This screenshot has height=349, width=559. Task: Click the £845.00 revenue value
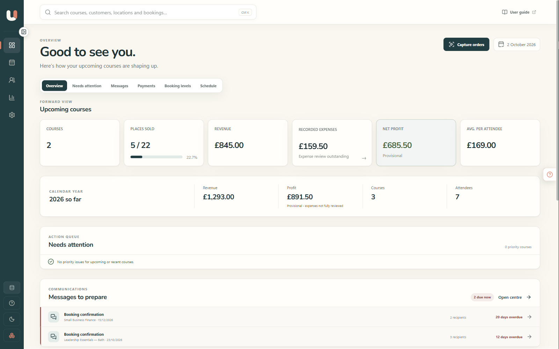229,145
